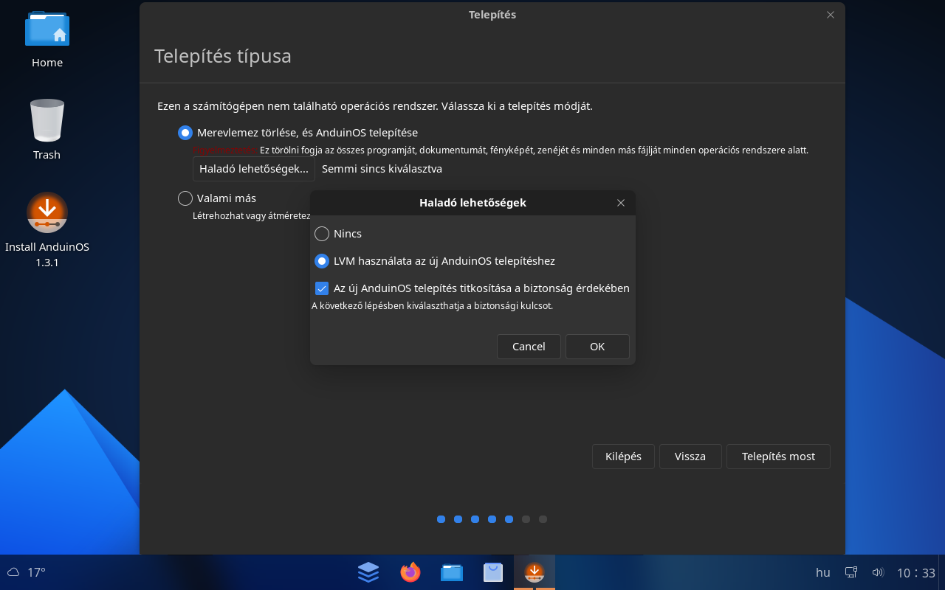Open the software store bag icon
945x590 pixels.
point(492,572)
